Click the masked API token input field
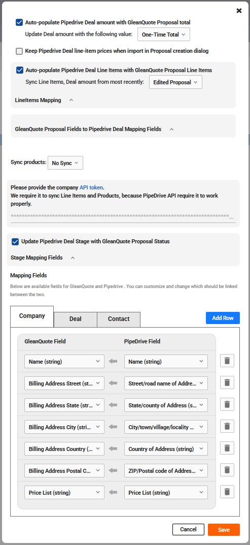This screenshot has width=250, height=545. click(123, 217)
